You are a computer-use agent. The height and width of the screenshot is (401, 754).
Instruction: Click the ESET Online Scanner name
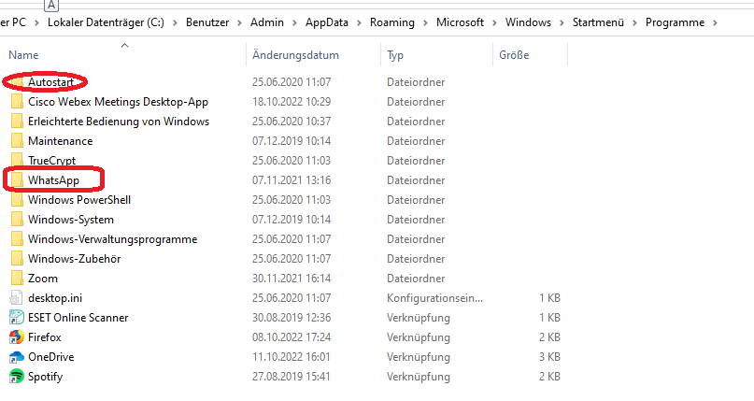(x=78, y=318)
